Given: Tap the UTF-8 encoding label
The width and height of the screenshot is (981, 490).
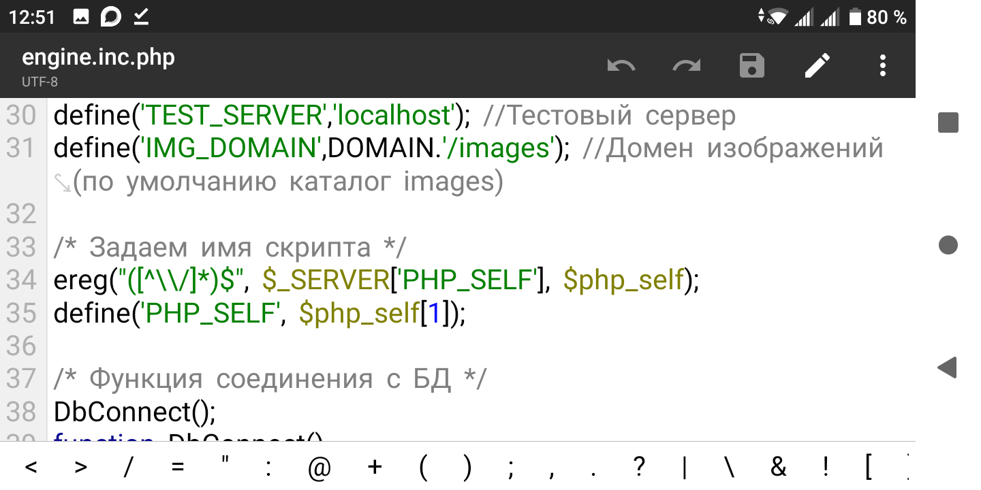Looking at the screenshot, I should point(40,82).
